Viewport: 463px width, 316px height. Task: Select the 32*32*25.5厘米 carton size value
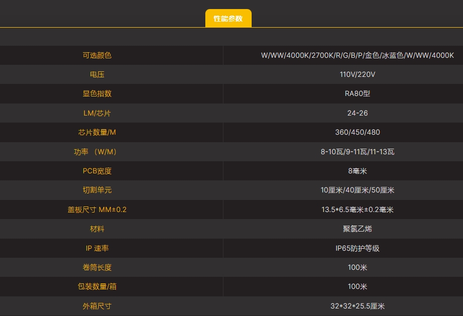click(357, 306)
